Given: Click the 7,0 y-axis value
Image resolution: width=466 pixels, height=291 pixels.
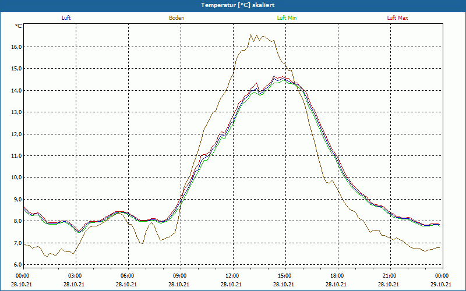Looking at the screenshot, I should click(17, 243).
